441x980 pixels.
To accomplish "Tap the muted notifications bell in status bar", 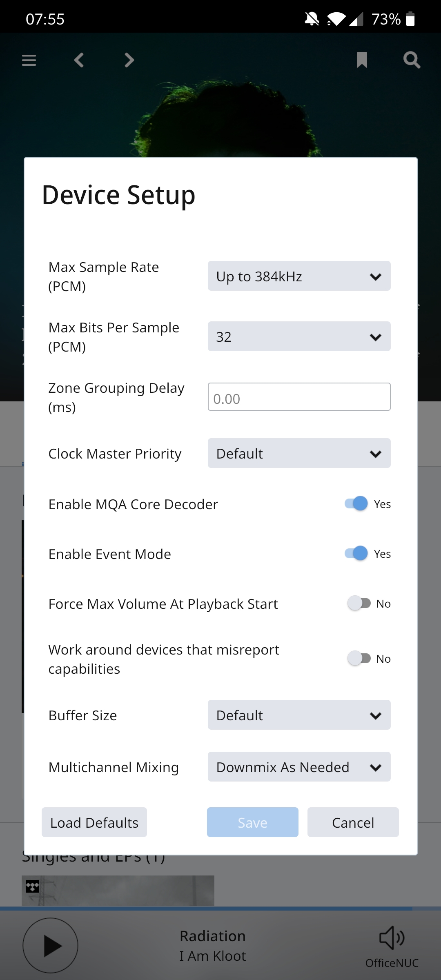I will pos(312,19).
